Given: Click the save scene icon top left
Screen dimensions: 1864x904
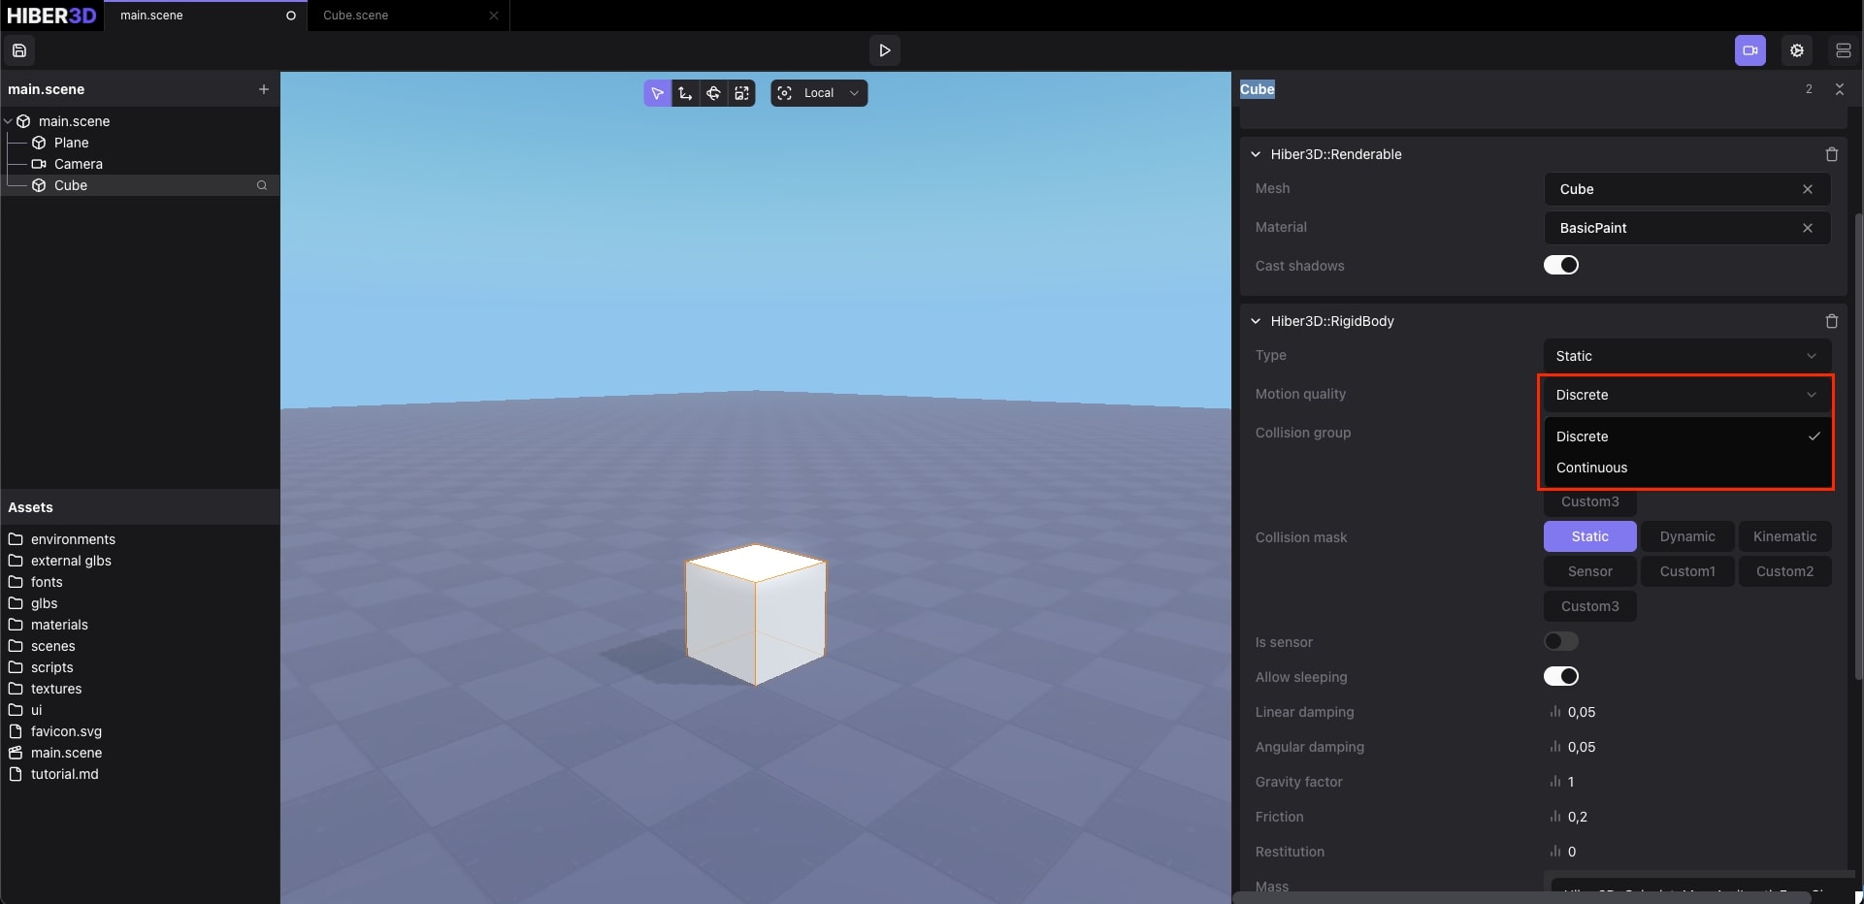Looking at the screenshot, I should click(19, 50).
